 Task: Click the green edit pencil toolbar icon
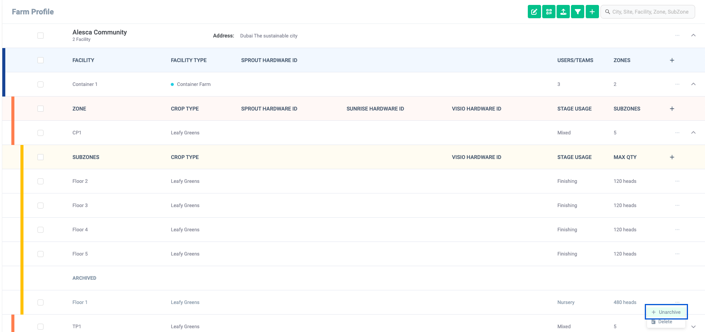pos(534,12)
